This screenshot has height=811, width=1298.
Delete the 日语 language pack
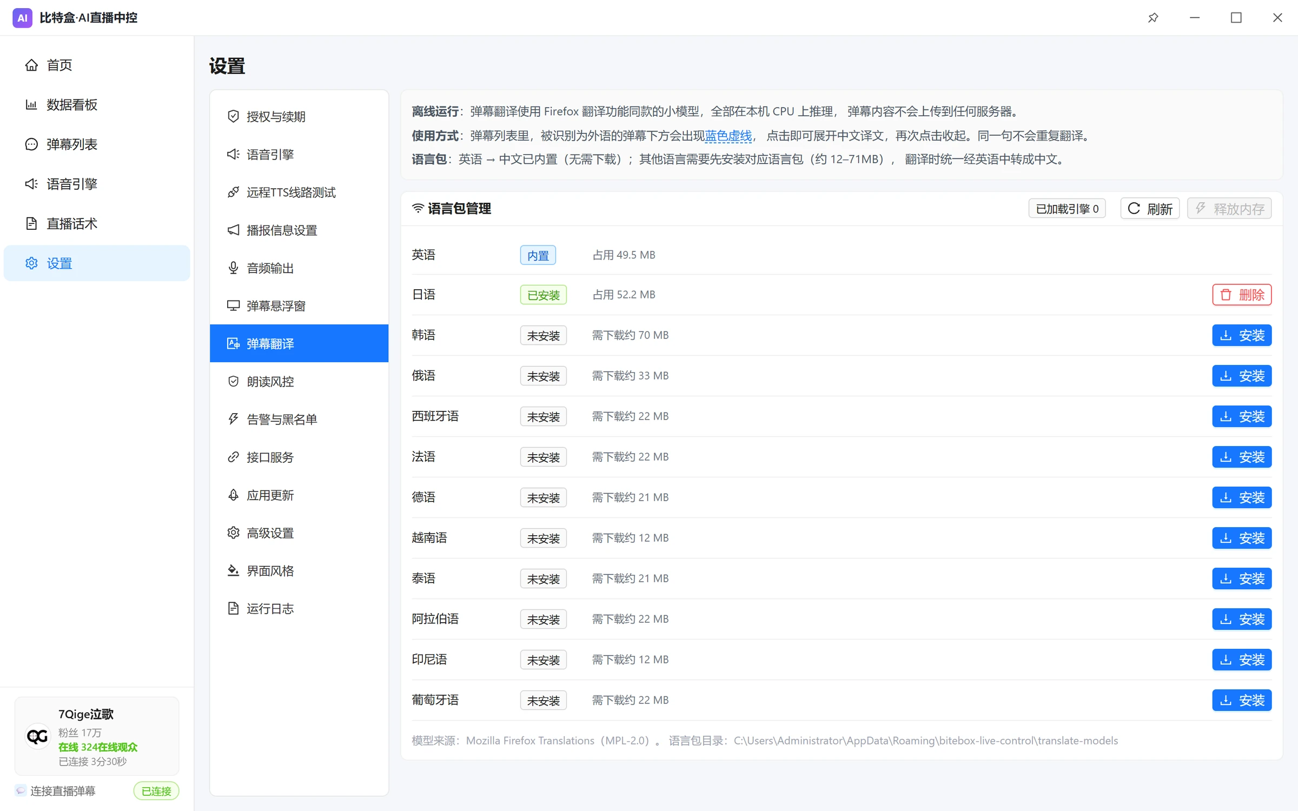(x=1242, y=295)
